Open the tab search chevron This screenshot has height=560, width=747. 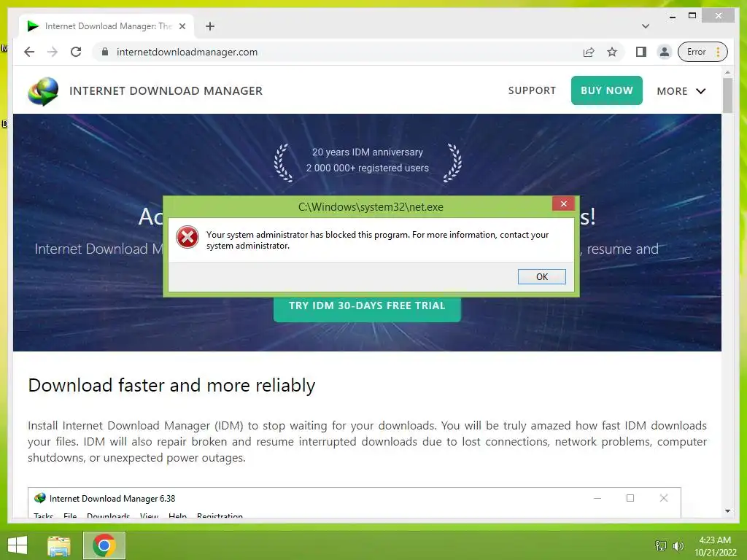click(646, 26)
